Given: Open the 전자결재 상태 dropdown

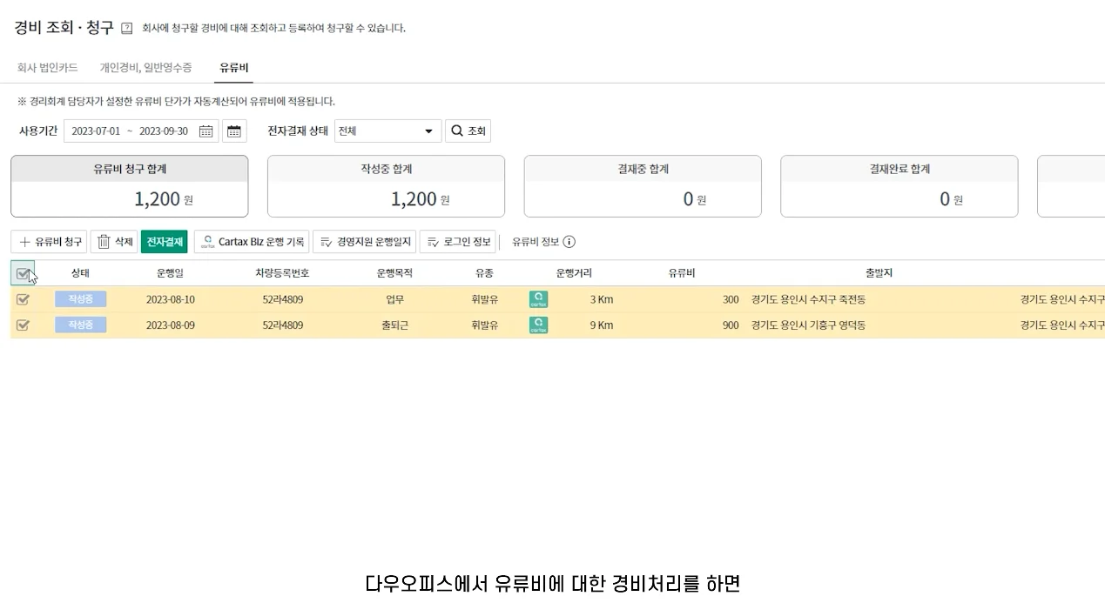Looking at the screenshot, I should tap(387, 131).
